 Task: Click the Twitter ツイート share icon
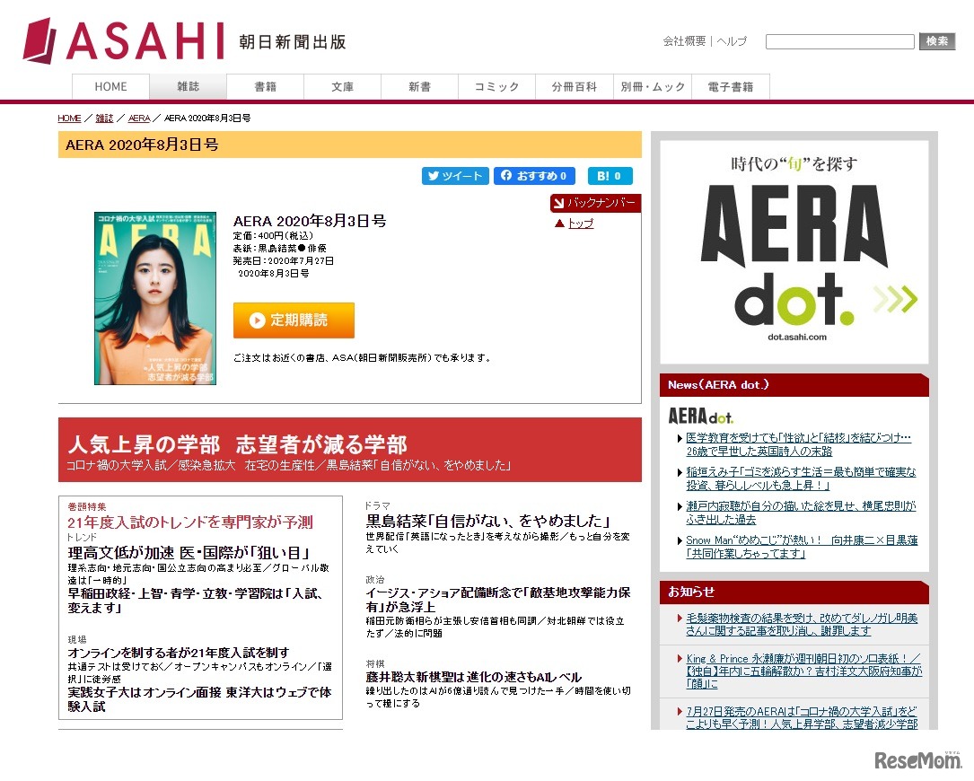coord(455,176)
